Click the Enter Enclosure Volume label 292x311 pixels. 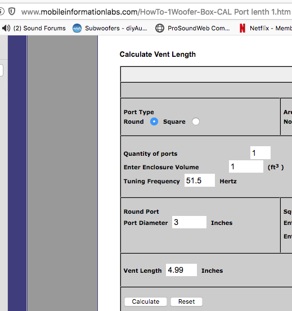(161, 167)
